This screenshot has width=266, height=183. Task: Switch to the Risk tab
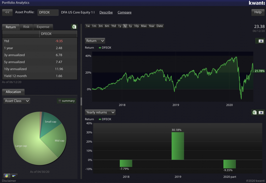26,27
